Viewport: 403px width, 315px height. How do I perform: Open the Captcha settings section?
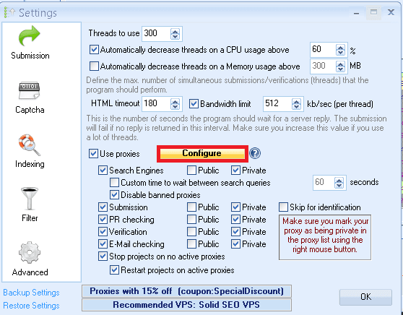(30, 98)
